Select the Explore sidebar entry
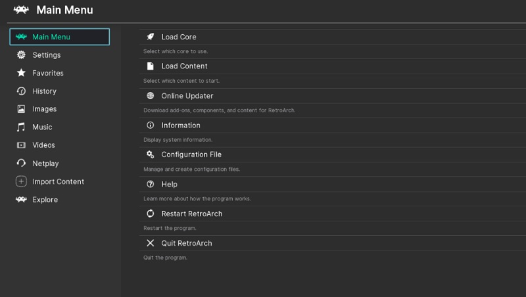 [x=45, y=200]
